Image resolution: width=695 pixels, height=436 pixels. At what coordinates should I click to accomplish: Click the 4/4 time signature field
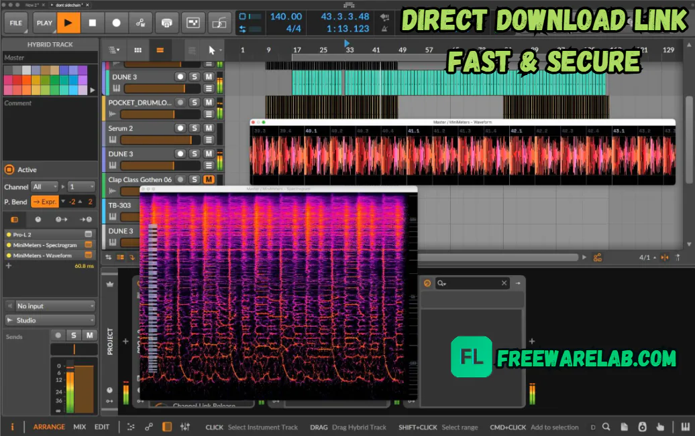pos(293,29)
